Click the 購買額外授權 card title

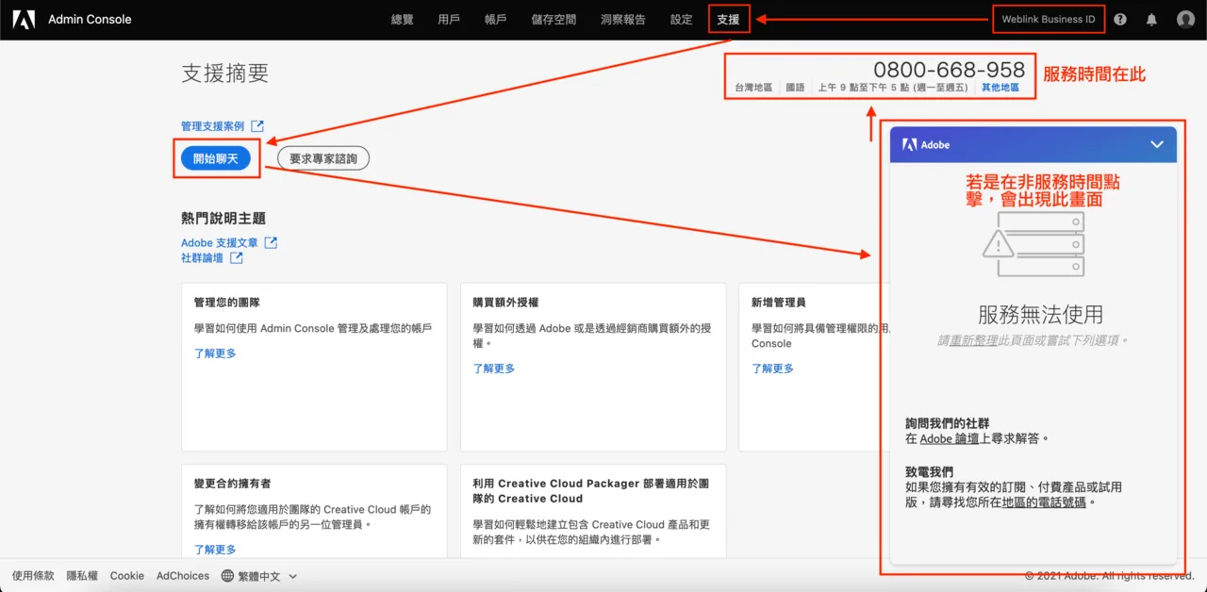(x=505, y=303)
